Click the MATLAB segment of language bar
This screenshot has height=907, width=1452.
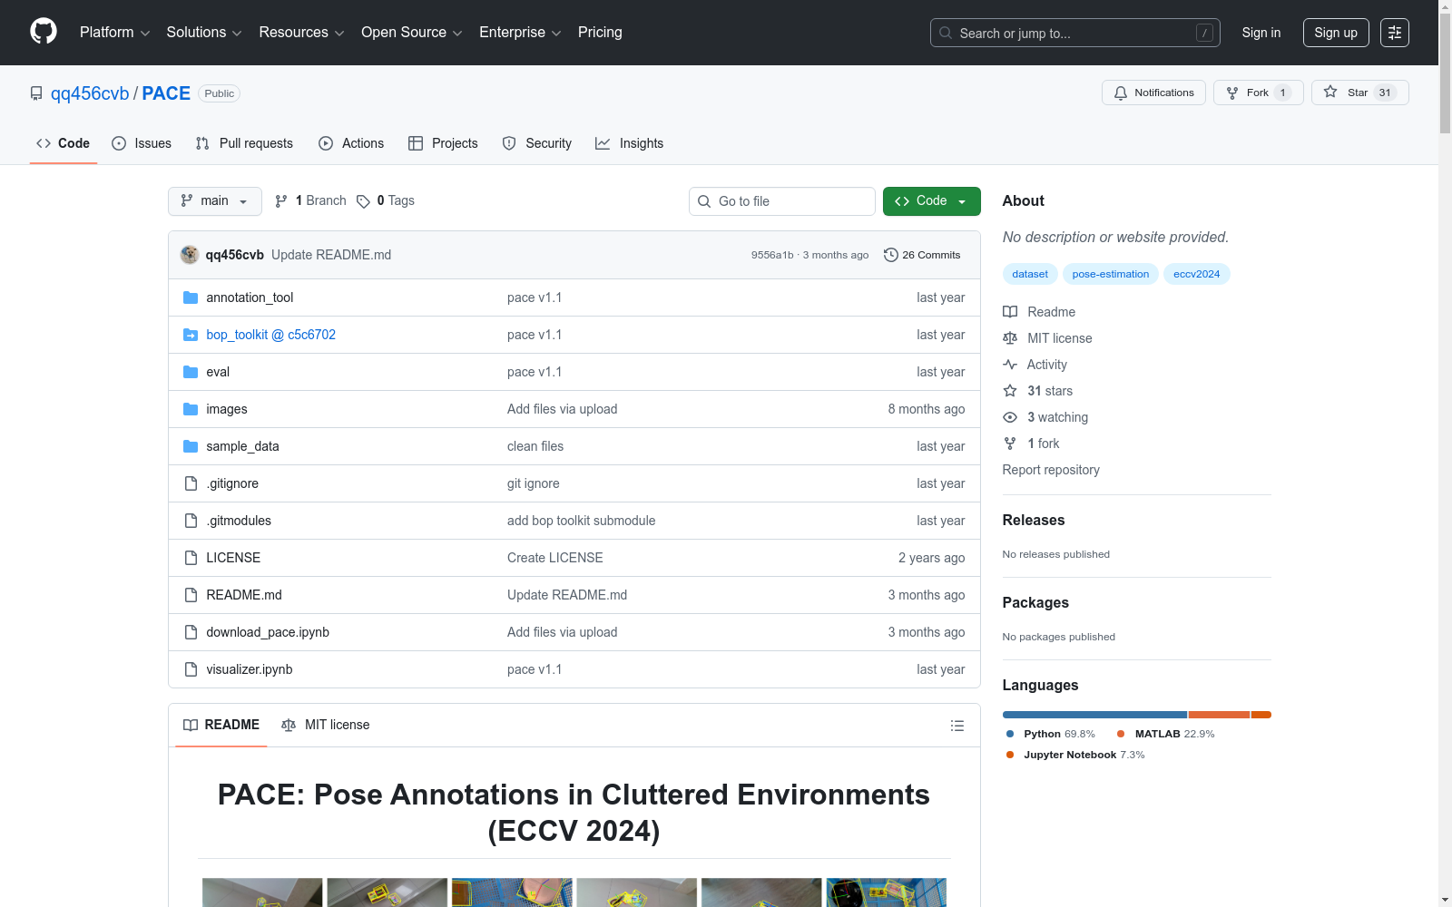1219,715
